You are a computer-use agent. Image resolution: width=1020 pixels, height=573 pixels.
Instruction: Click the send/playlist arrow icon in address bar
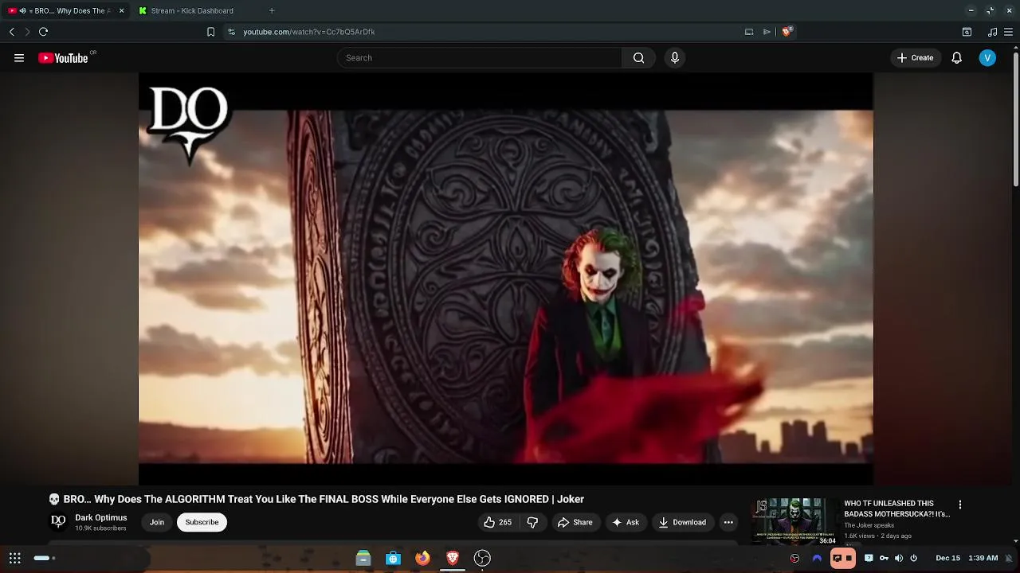767,32
